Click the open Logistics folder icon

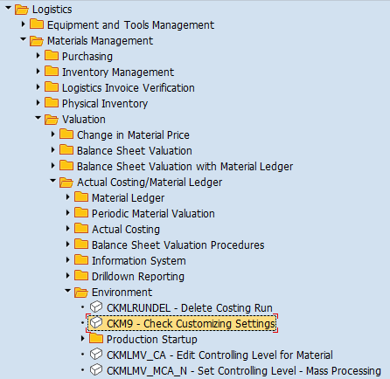22,10
